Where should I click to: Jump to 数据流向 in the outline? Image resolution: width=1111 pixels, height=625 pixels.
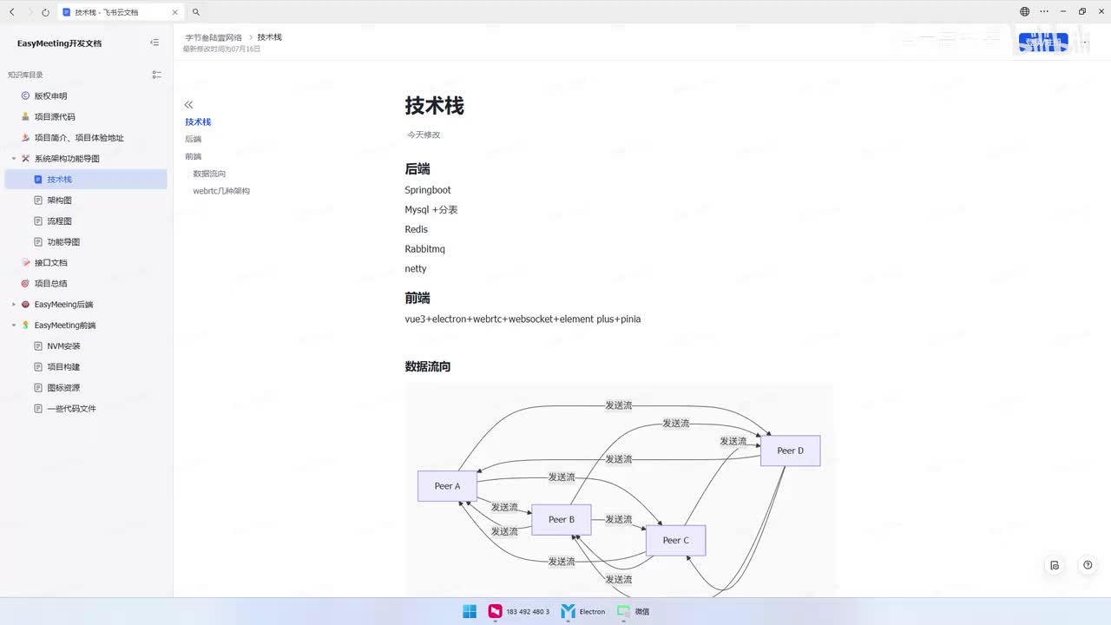pos(209,174)
